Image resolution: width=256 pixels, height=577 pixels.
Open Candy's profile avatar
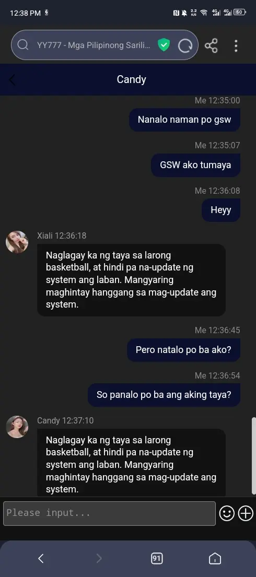pos(17,427)
